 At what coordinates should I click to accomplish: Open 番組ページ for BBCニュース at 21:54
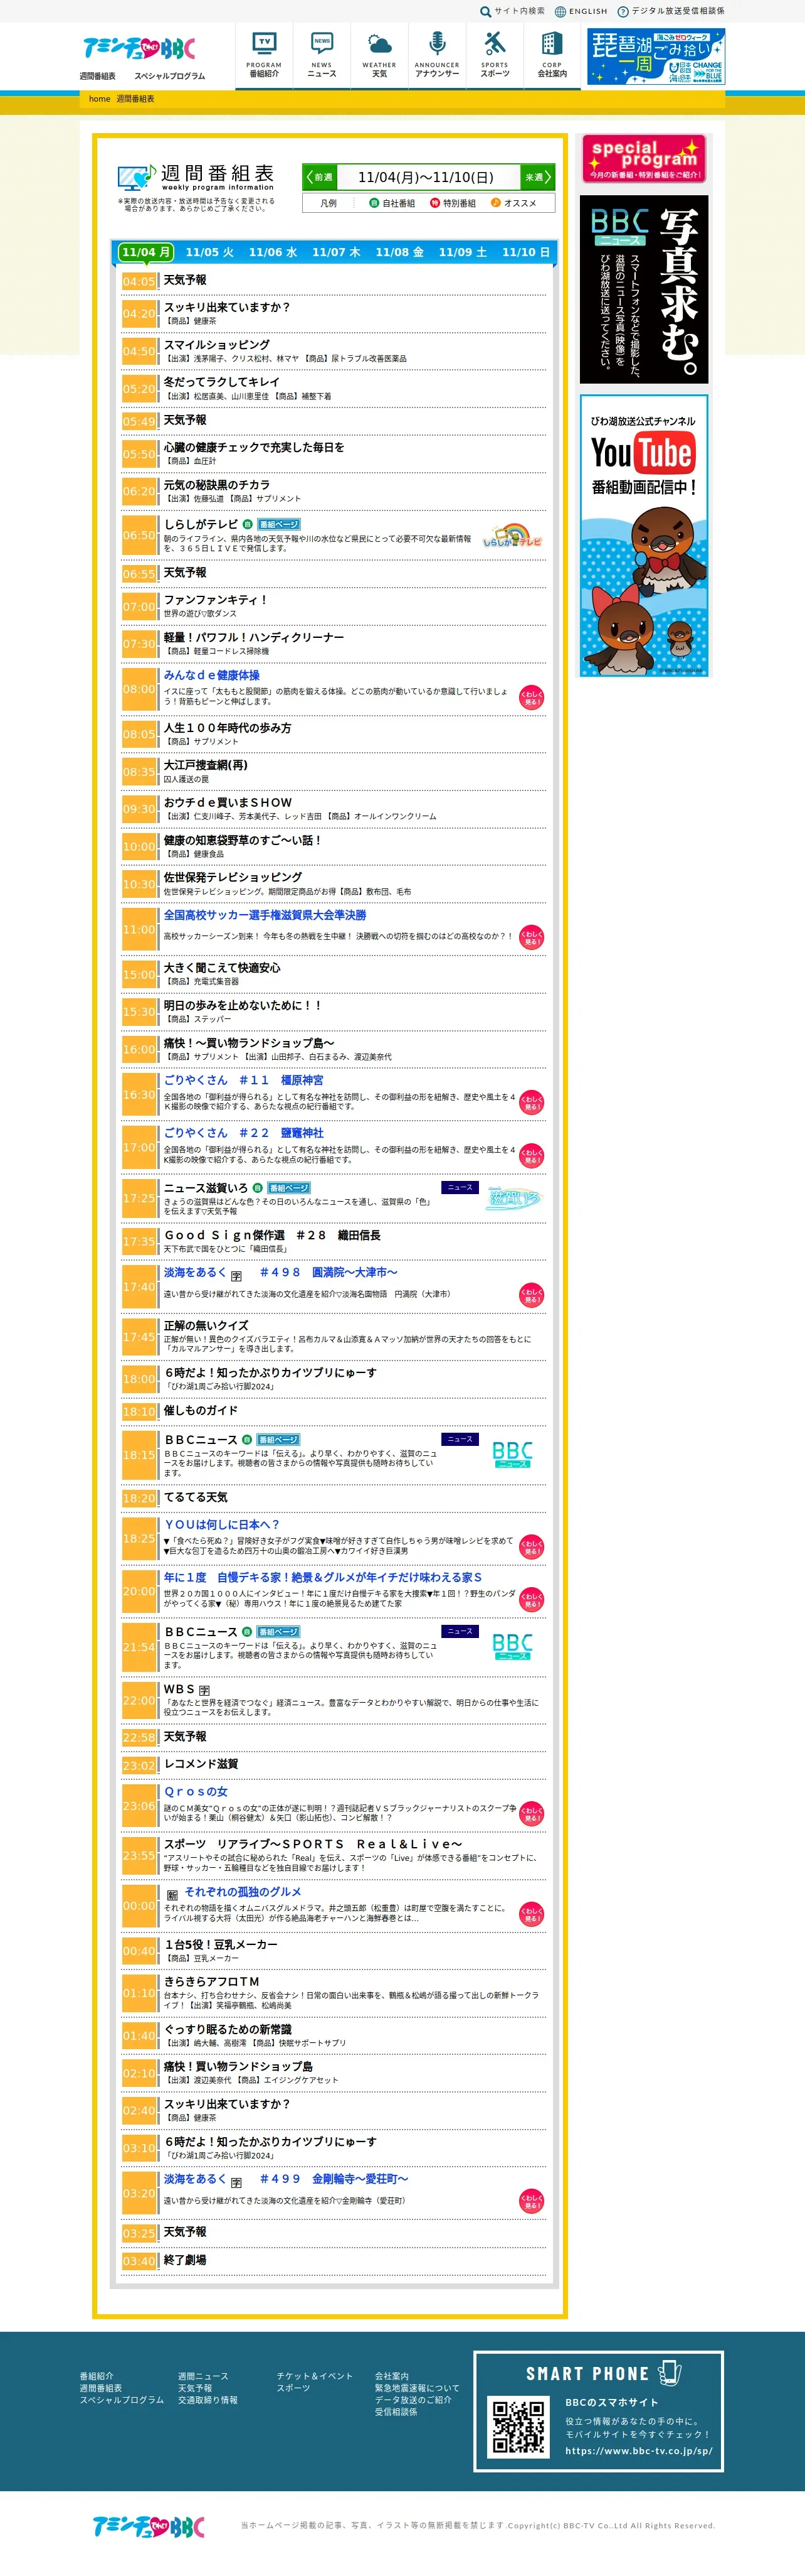[278, 1632]
